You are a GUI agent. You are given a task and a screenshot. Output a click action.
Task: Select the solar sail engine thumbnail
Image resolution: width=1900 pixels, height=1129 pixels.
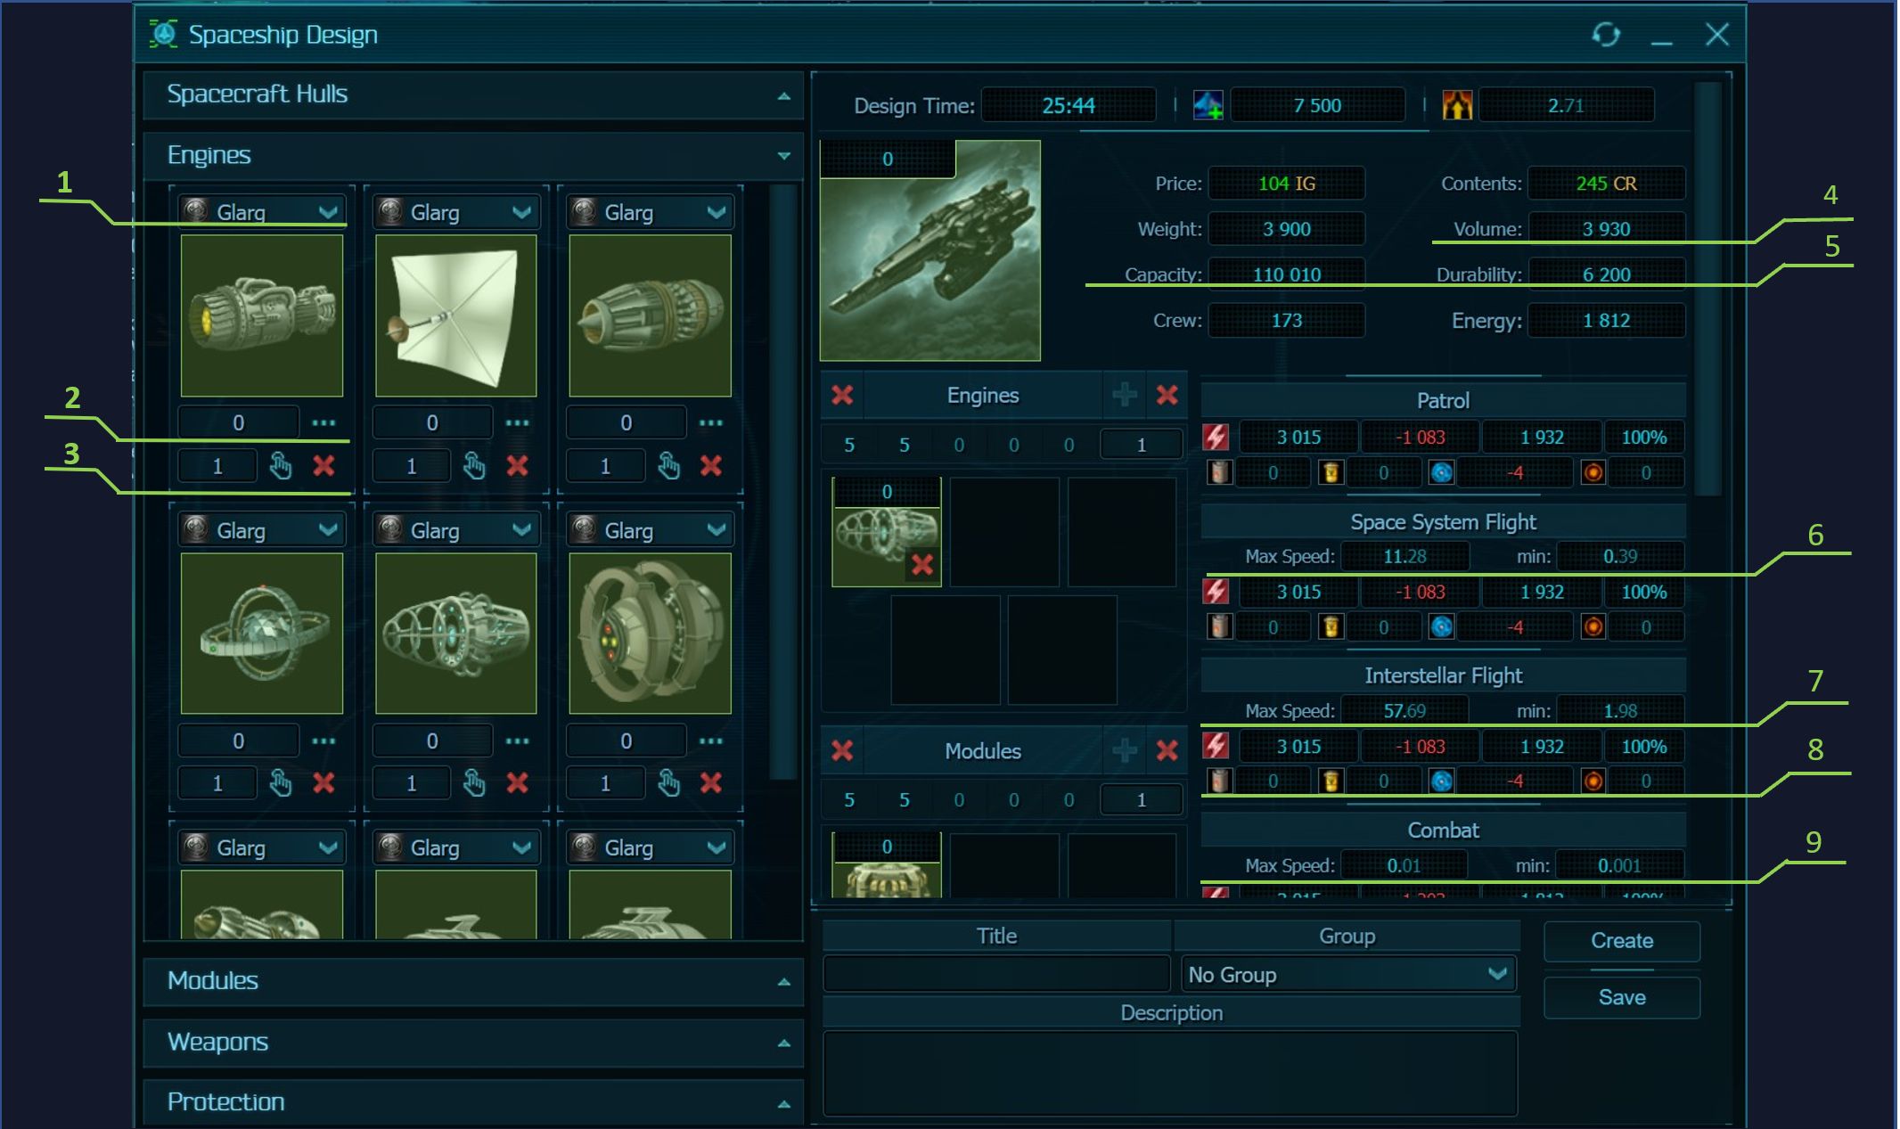[x=455, y=315]
